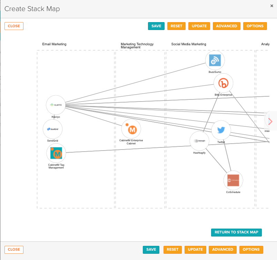
Task: Select the Twitter node icon
Action: pyautogui.click(x=221, y=130)
